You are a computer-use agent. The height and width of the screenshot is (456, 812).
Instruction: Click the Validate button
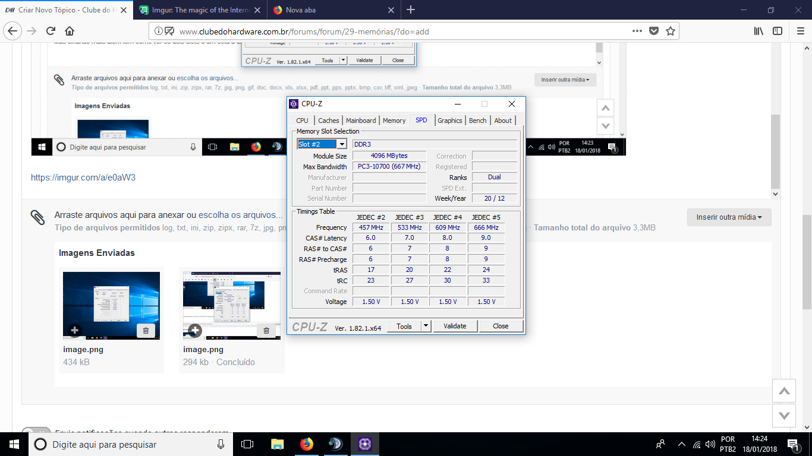point(455,326)
